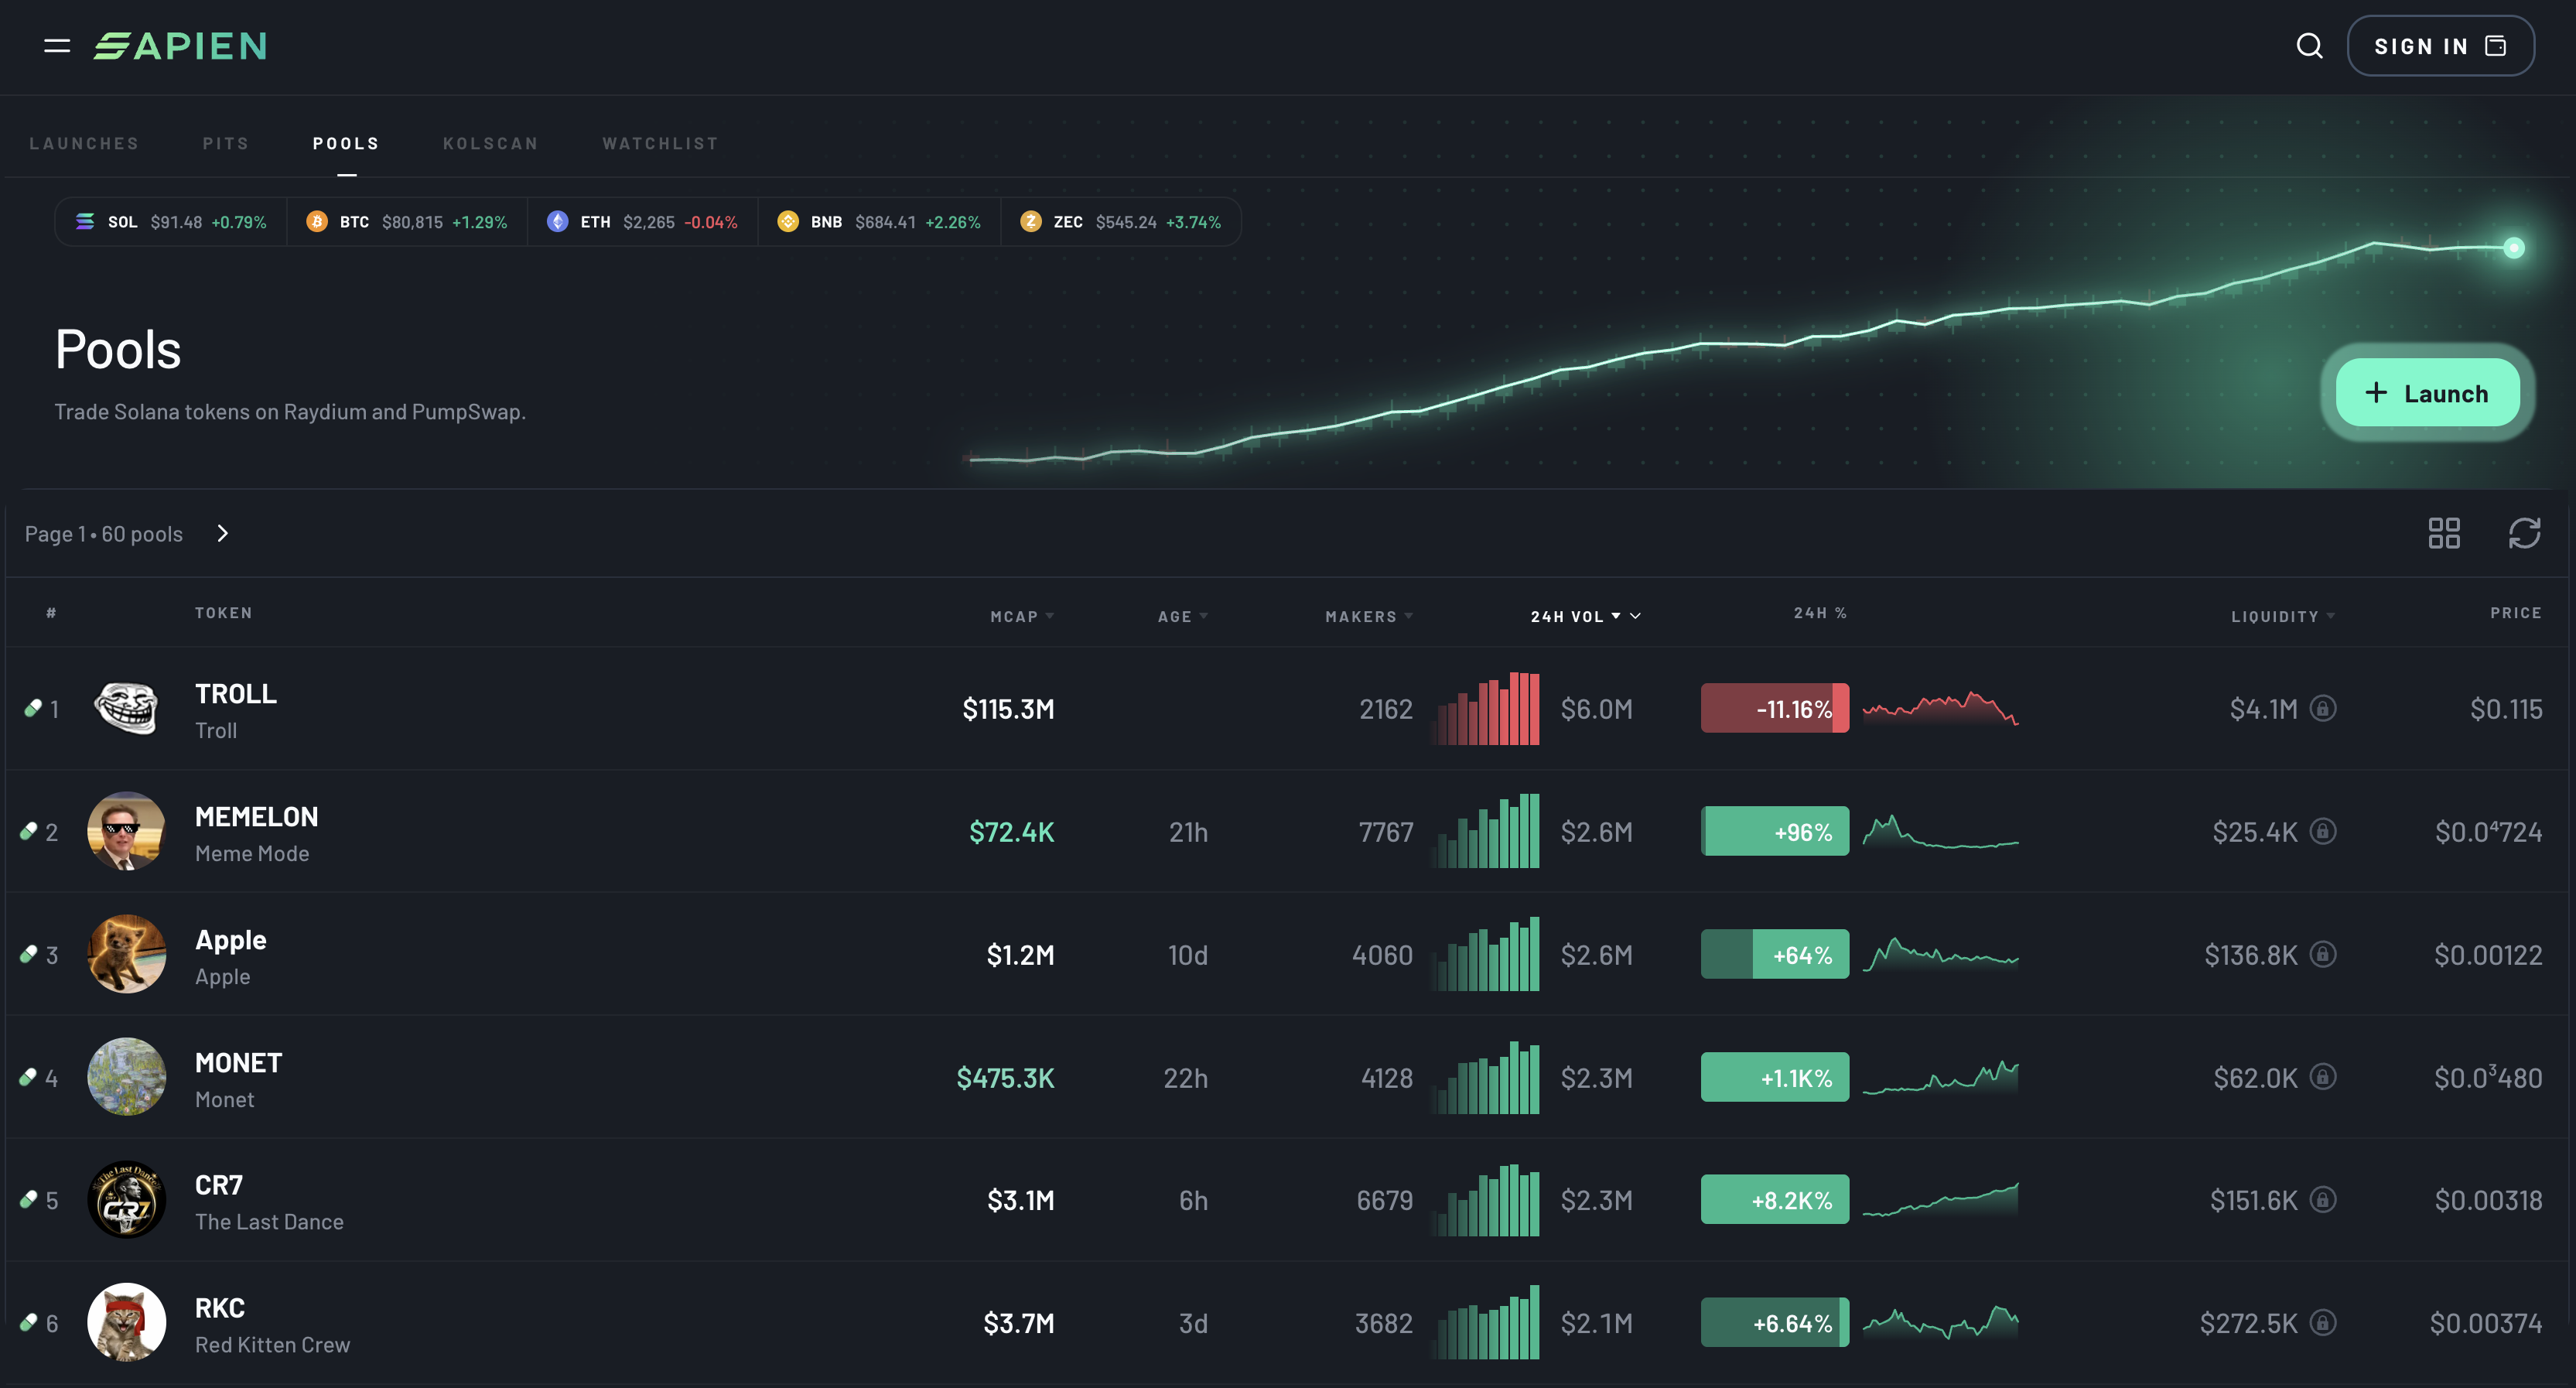The image size is (2576, 1388).
Task: Switch to grid view layout
Action: tap(2444, 533)
